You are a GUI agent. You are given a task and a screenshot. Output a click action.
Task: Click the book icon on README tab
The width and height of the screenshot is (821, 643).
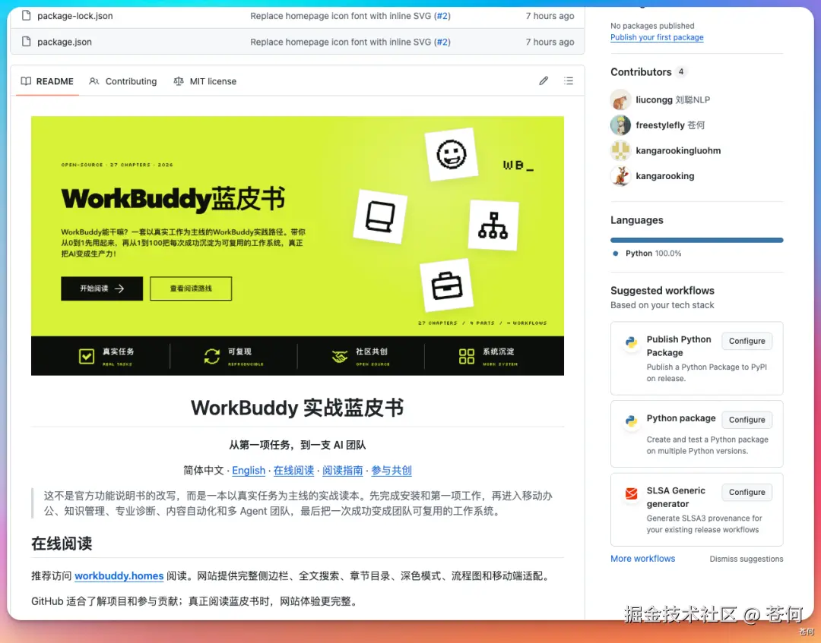point(26,81)
